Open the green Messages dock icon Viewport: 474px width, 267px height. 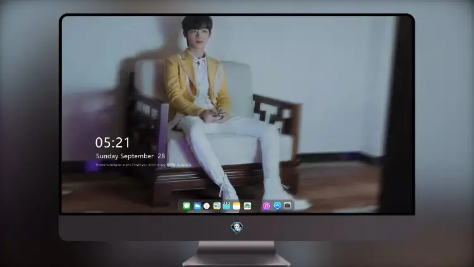[x=186, y=206]
